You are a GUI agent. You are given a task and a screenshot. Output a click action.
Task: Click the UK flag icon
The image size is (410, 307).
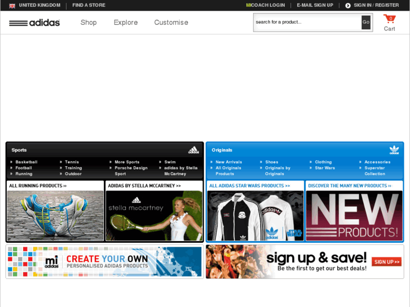click(x=12, y=6)
